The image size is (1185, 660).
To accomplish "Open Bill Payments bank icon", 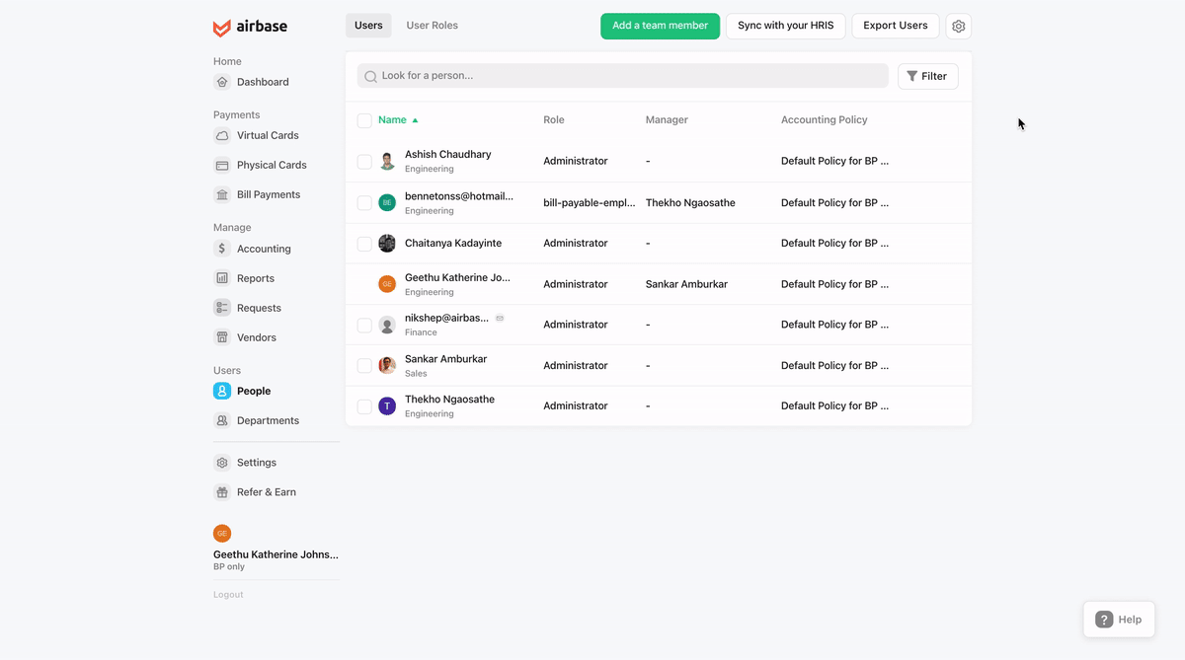I will point(222,194).
